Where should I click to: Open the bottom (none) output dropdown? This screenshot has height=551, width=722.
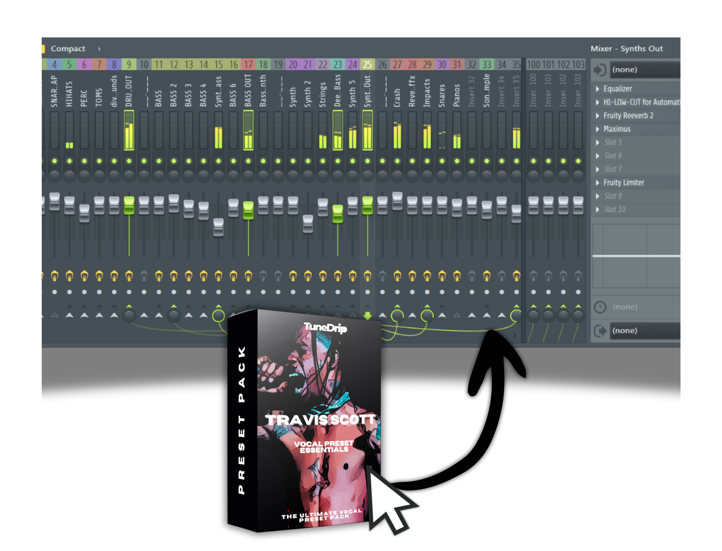pos(646,331)
